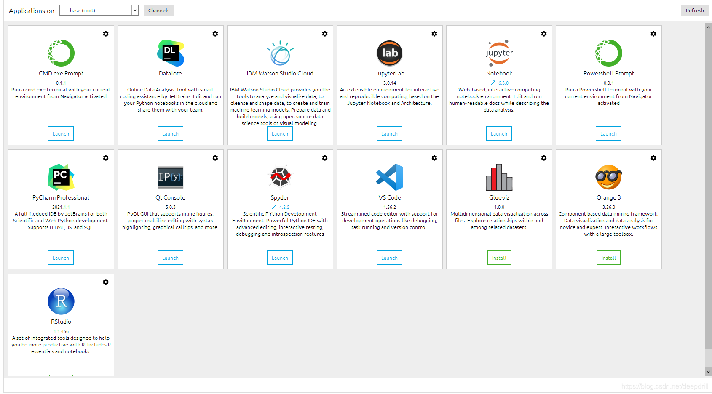
Task: Launch IBM Watson Studio Cloud
Action: pyautogui.click(x=280, y=133)
